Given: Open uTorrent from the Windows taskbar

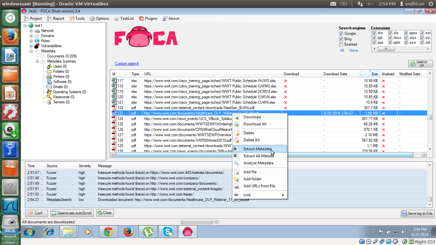Looking at the screenshot, I should (148, 232).
